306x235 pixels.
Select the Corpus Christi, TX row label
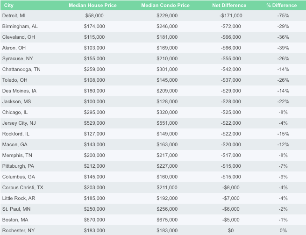(x=22, y=187)
